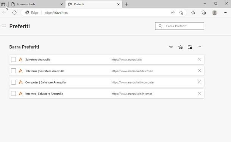This screenshot has width=231, height=142.
Task: Open Favorites hub icon in toolbar
Action: tap(193, 12)
